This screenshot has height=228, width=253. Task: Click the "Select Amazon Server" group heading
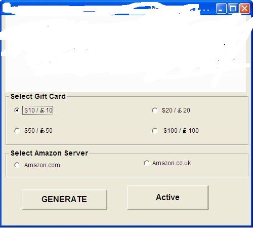[49, 153]
